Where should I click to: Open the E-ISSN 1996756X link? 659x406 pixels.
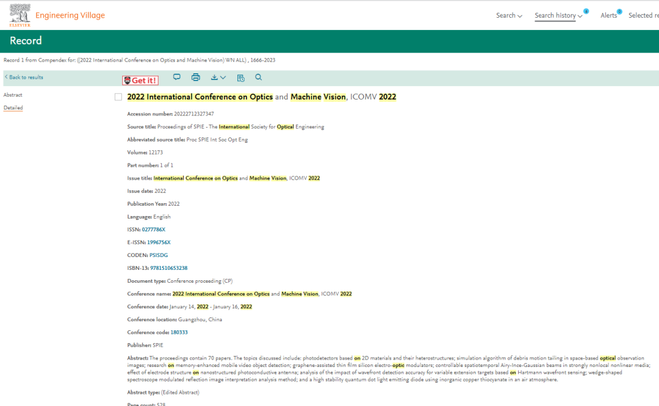tap(159, 242)
